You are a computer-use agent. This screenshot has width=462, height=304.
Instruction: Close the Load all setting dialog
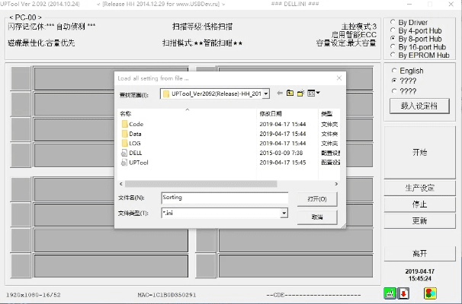pyautogui.click(x=339, y=78)
